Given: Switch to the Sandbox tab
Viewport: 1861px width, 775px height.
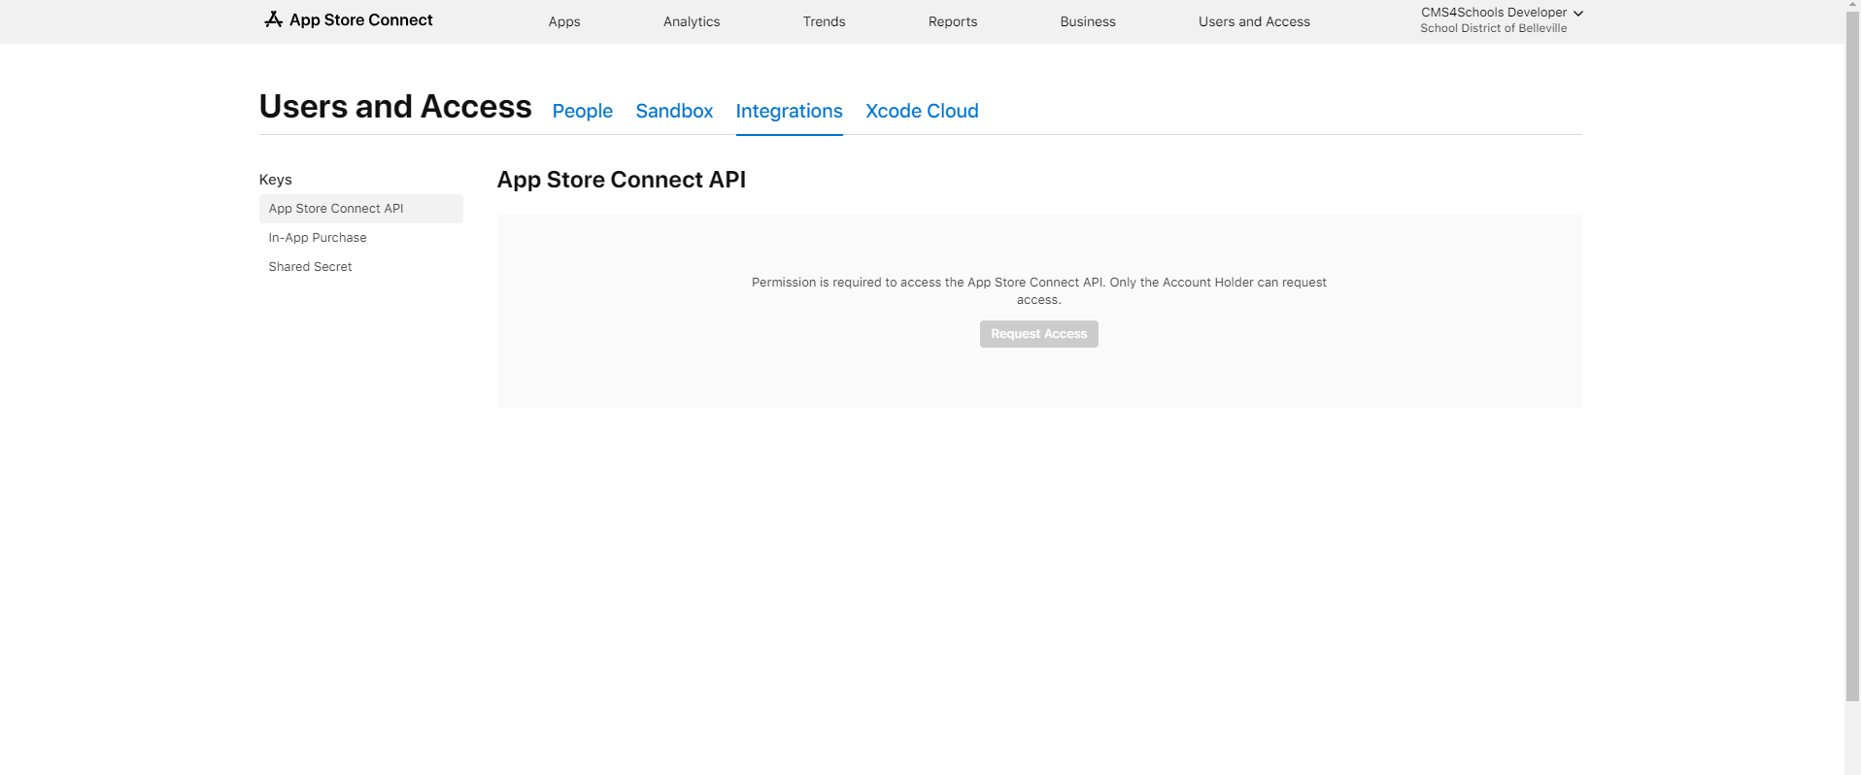Looking at the screenshot, I should click(674, 111).
